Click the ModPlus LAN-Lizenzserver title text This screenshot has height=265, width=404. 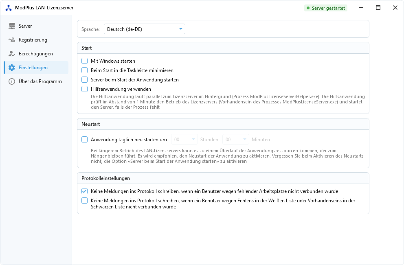(44, 8)
